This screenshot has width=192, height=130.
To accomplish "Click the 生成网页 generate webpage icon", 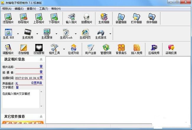I will (85, 34).
